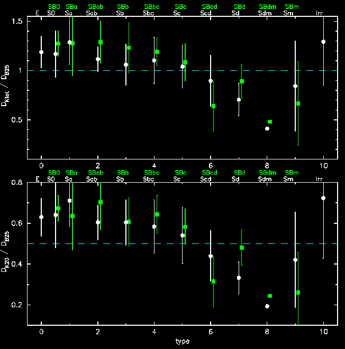
Task: Click the white Sdm label in lower panel
Action: coord(265,179)
